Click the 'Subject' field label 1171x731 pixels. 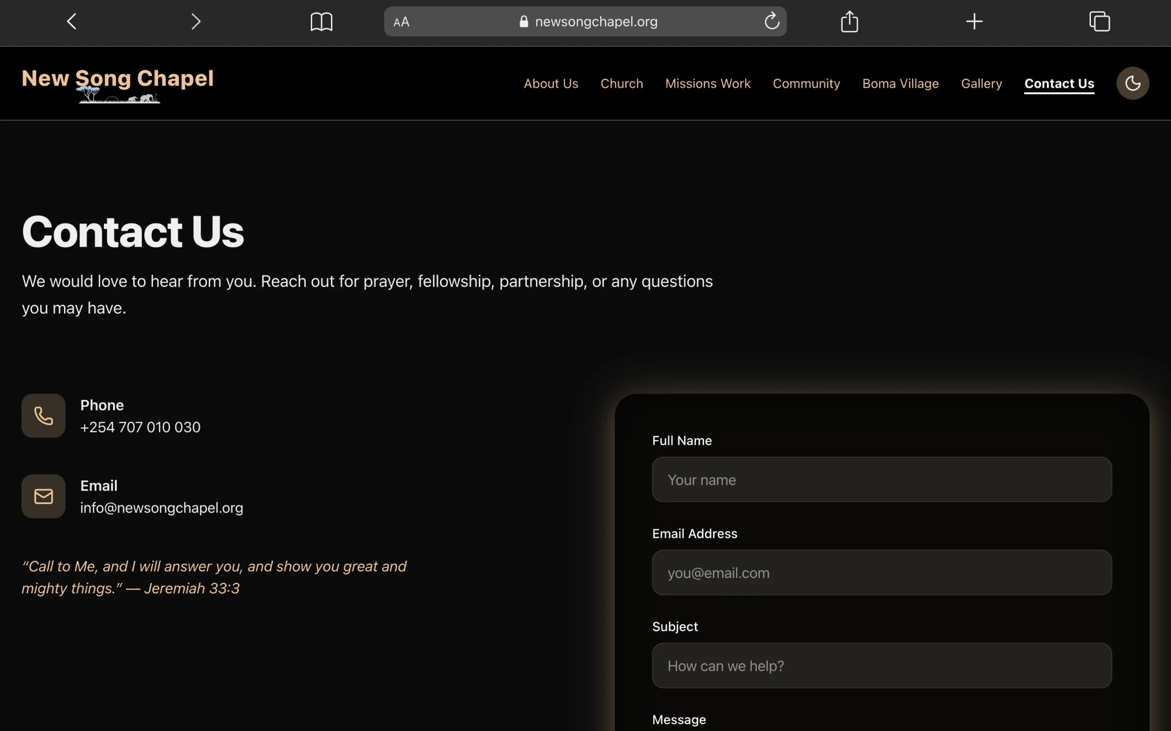click(675, 627)
